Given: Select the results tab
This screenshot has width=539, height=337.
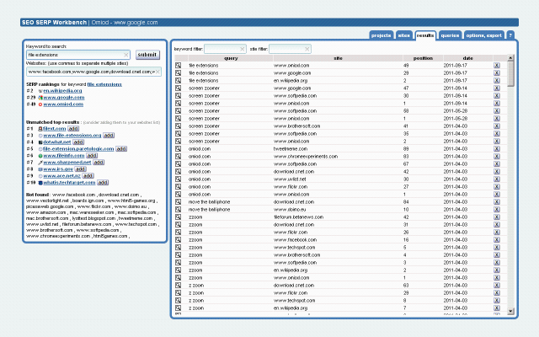Looking at the screenshot, I should click(425, 35).
